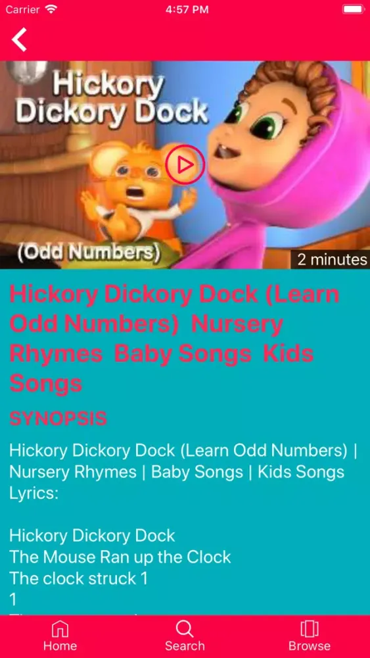
Task: Tap the battery icon in status bar
Action: [x=353, y=9]
